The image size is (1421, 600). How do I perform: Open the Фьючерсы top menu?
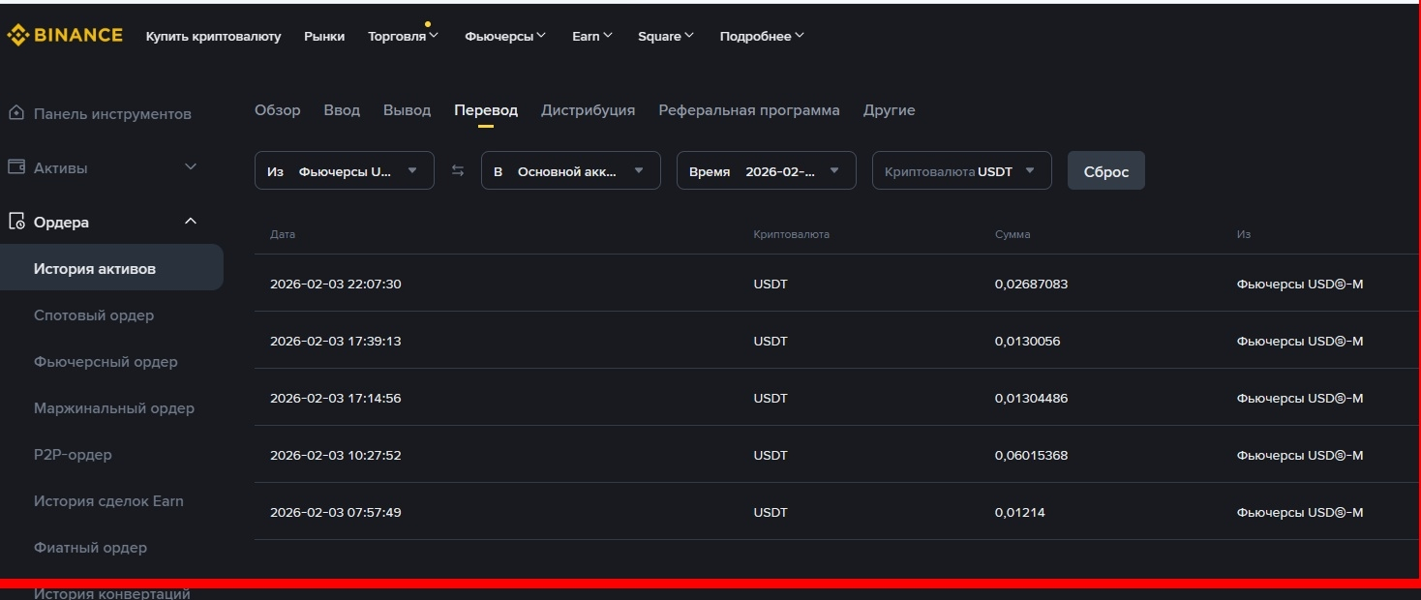click(505, 36)
